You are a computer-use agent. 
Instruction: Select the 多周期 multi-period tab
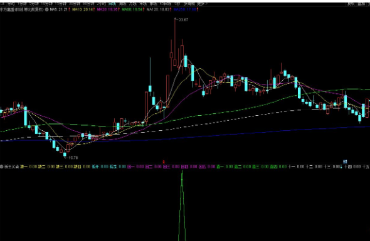pyautogui.click(x=189, y=4)
